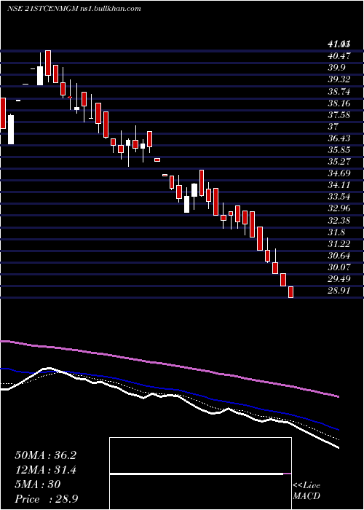This screenshot has height=510, width=364.
Task: Select the 34.69 price axis label
Action: point(339,173)
